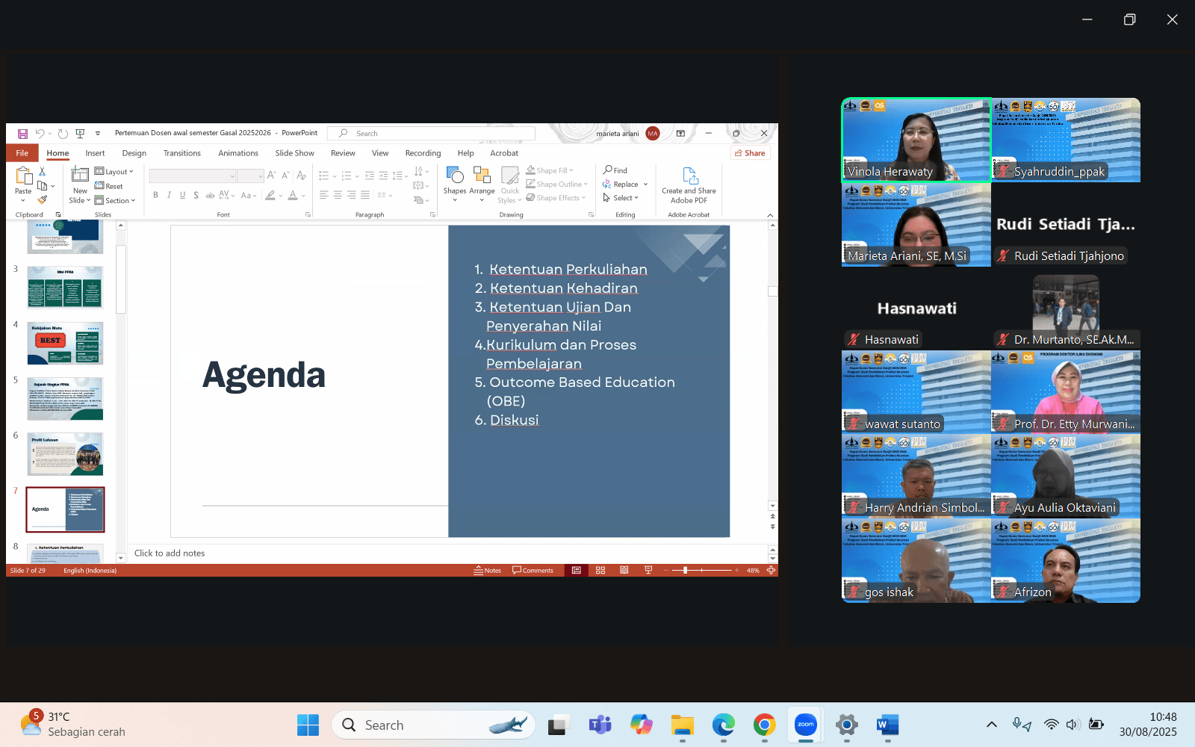Collapse the ribbon with the chevron
The width and height of the screenshot is (1195, 747).
pos(770,215)
